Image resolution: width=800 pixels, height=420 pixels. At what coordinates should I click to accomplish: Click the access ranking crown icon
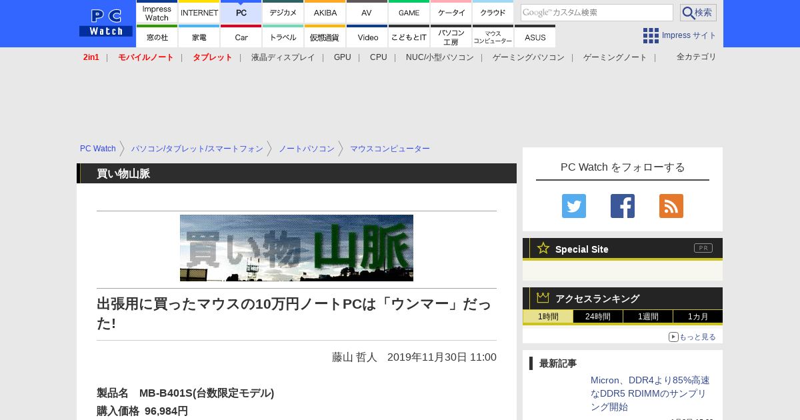543,298
